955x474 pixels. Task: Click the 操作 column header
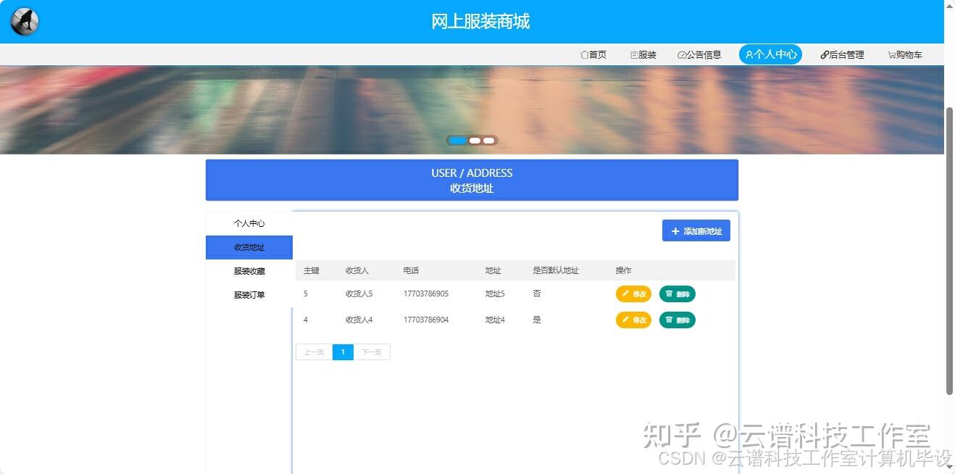click(624, 270)
